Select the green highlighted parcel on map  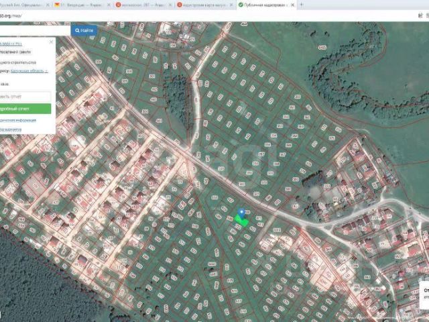tap(242, 221)
